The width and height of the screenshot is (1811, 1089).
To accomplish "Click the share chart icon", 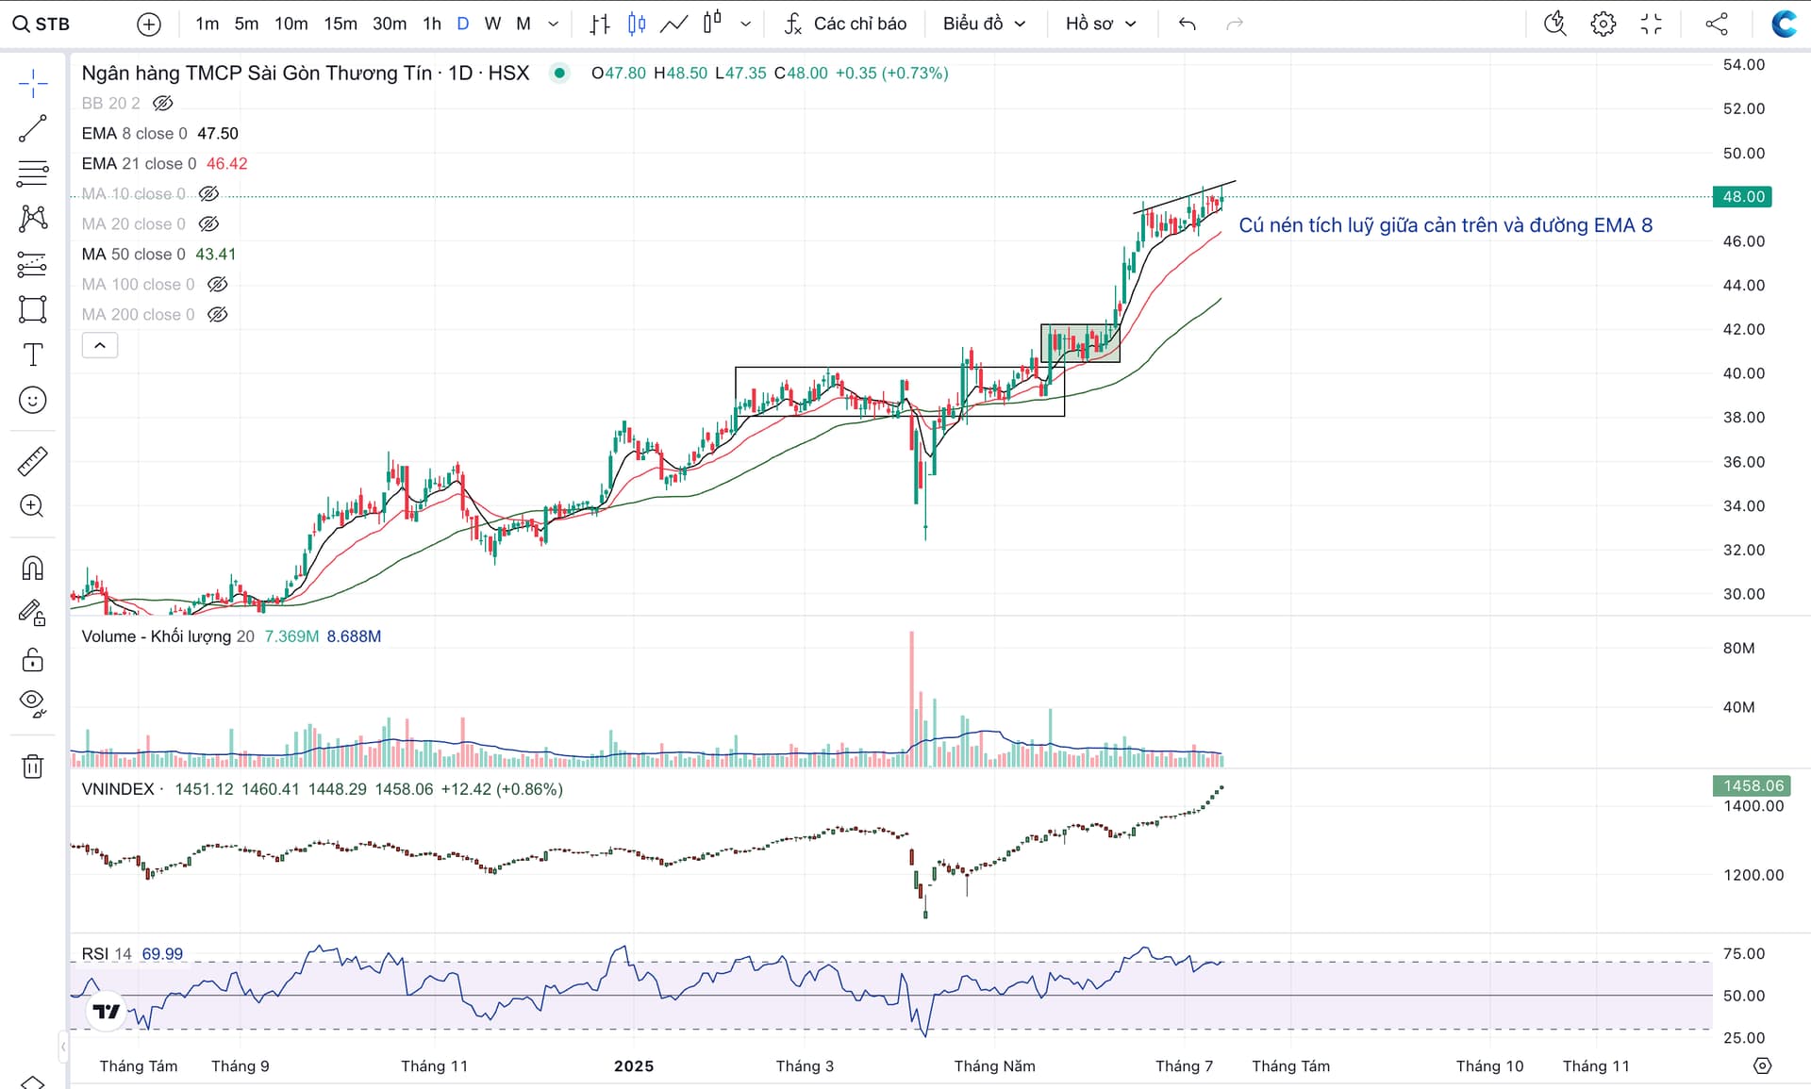I will (x=1717, y=24).
